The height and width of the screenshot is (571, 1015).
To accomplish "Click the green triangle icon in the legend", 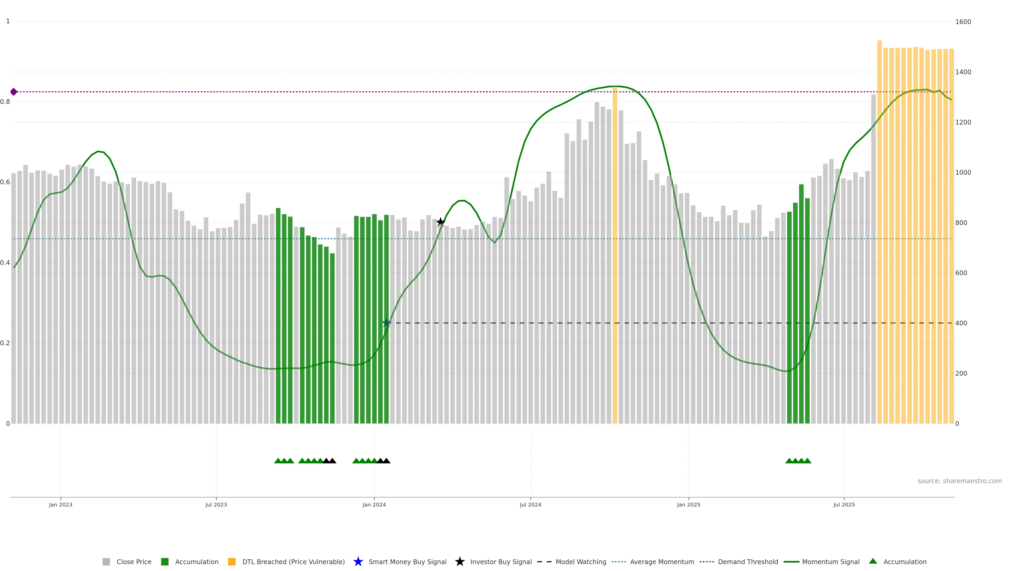I will 873,561.
